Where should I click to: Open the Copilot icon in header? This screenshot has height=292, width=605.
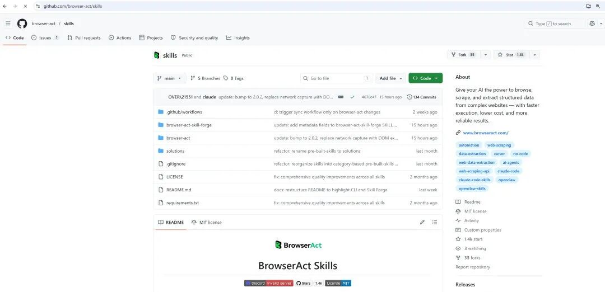(x=592, y=23)
